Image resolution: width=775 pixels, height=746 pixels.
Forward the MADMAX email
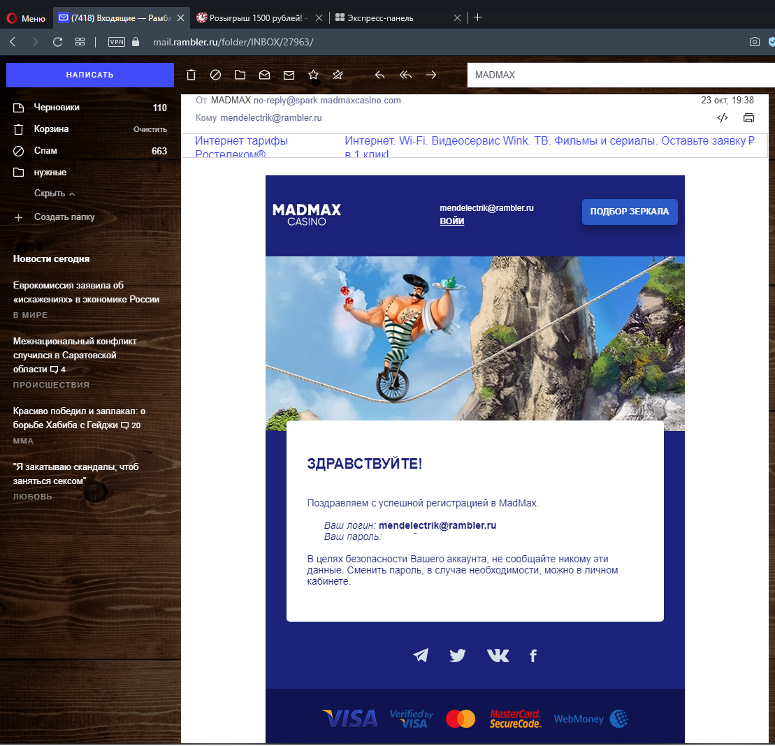point(431,75)
